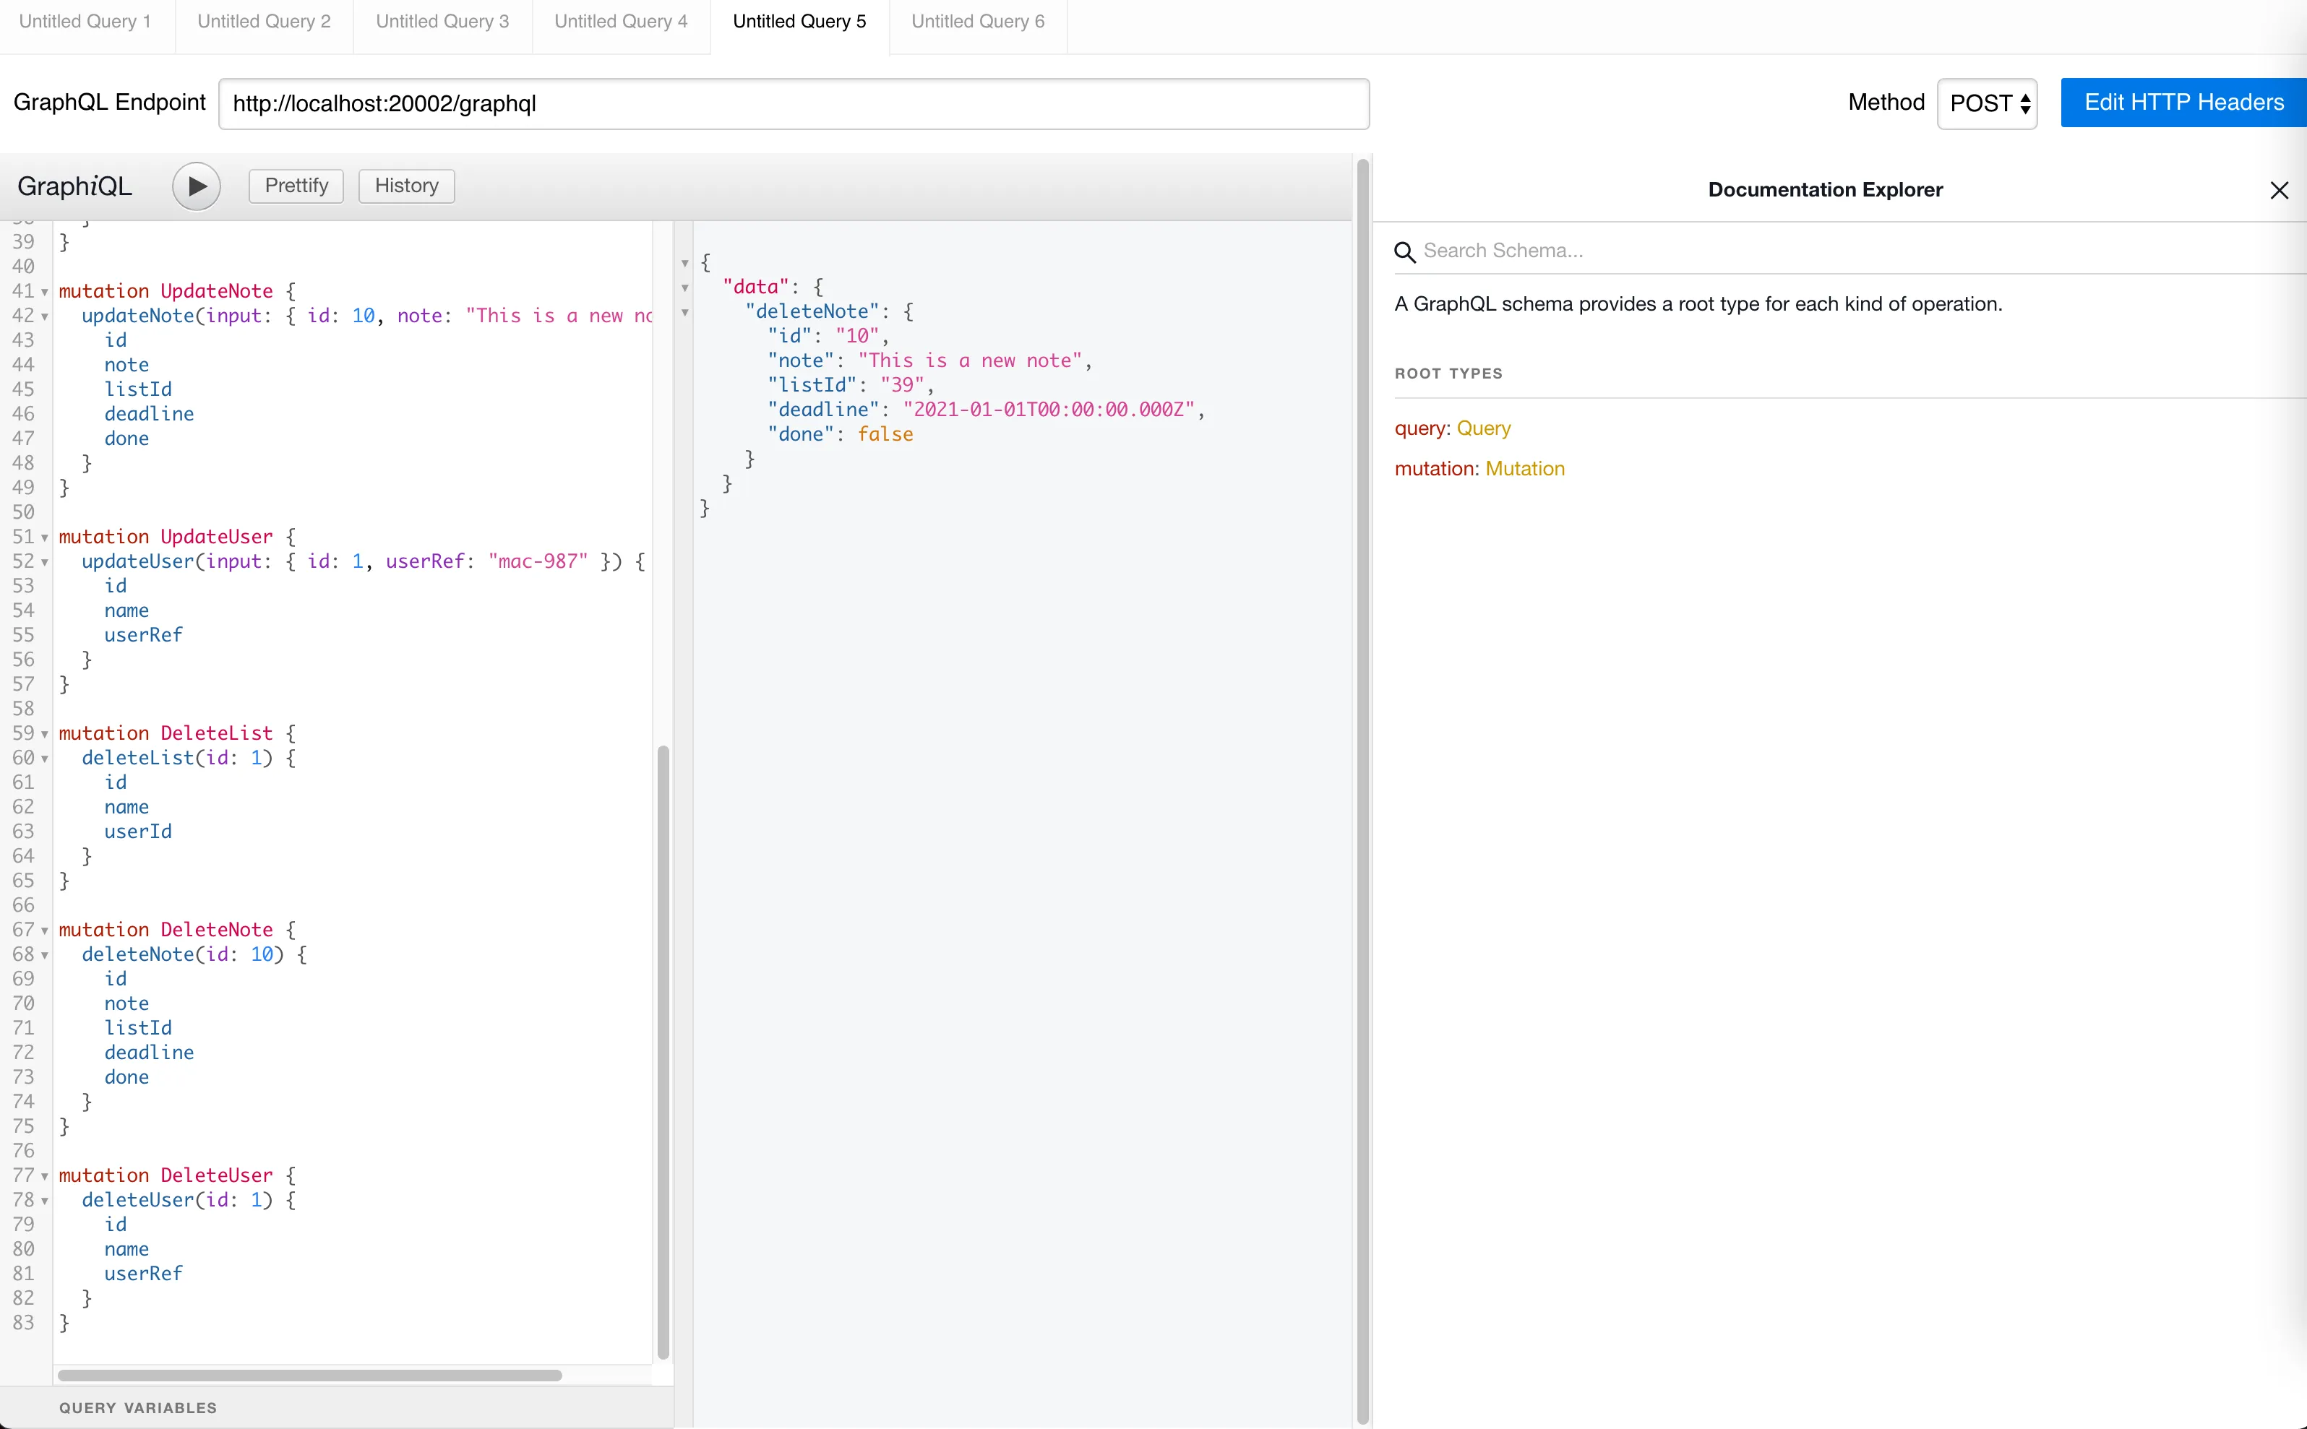Screen dimensions: 2307x1429
Task: Click 'deleteList(id: 1)' on line 60
Action: point(177,758)
